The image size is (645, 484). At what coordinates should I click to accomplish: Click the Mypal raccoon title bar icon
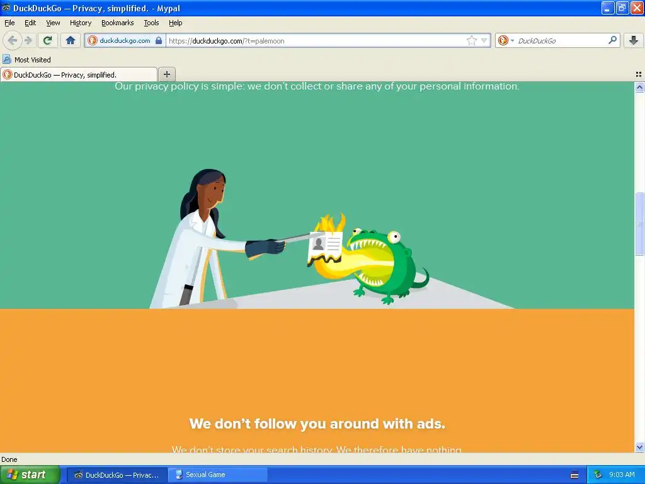tap(6, 8)
